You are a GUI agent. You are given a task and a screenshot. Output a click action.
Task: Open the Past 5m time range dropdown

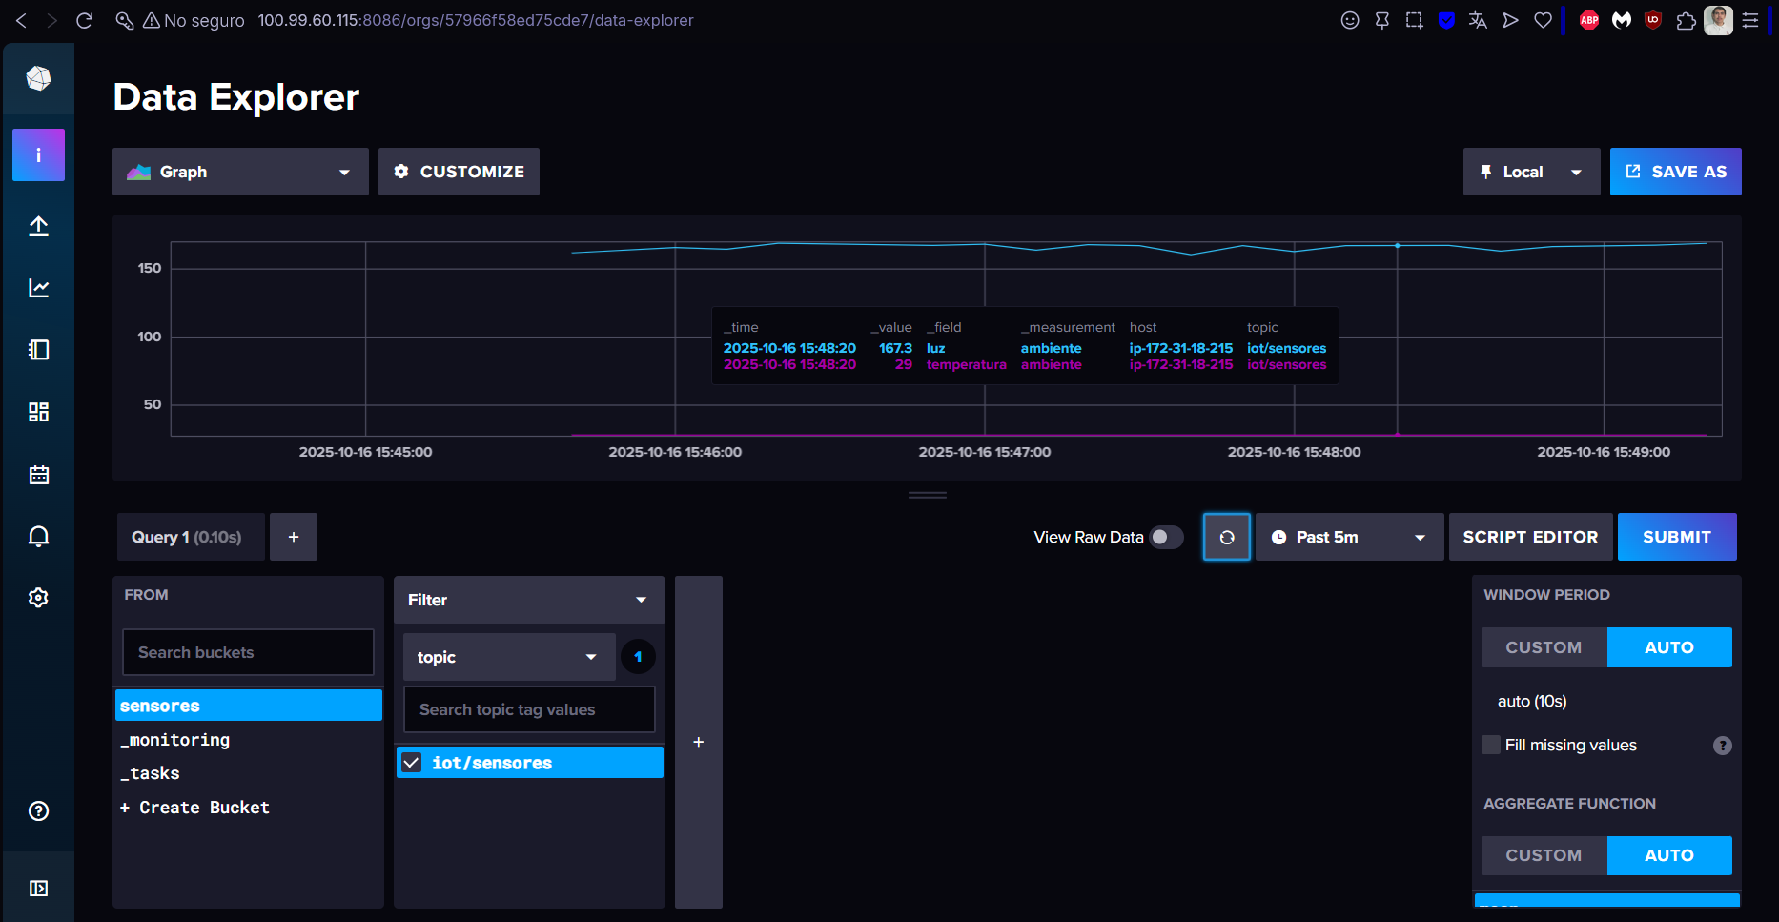coord(1349,537)
